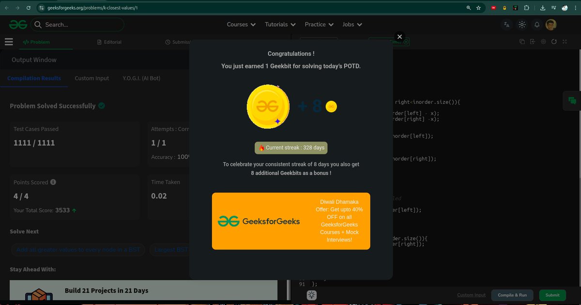Click the large Geekbit gold coin
The image size is (581, 305).
pos(268,106)
